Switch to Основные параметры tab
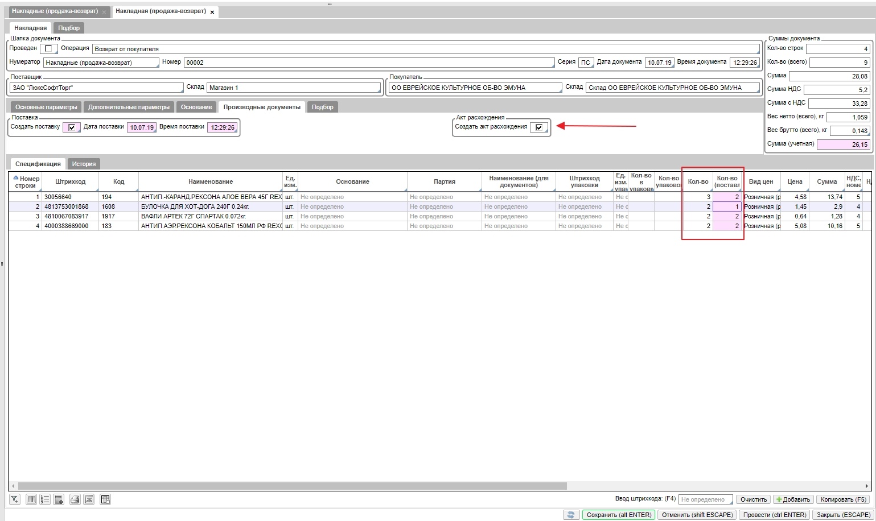Screen dimensions: 876x521 pos(46,107)
